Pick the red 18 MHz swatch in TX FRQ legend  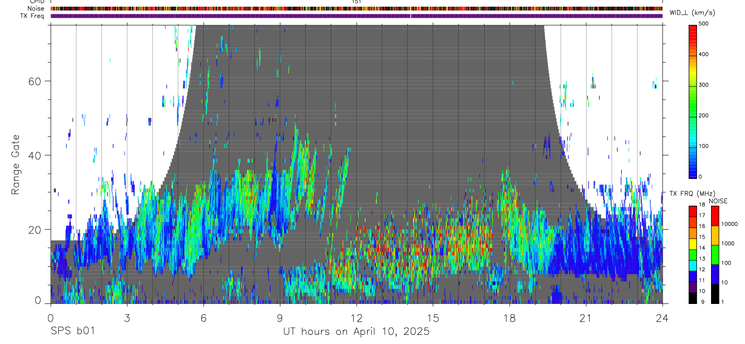[692, 211]
